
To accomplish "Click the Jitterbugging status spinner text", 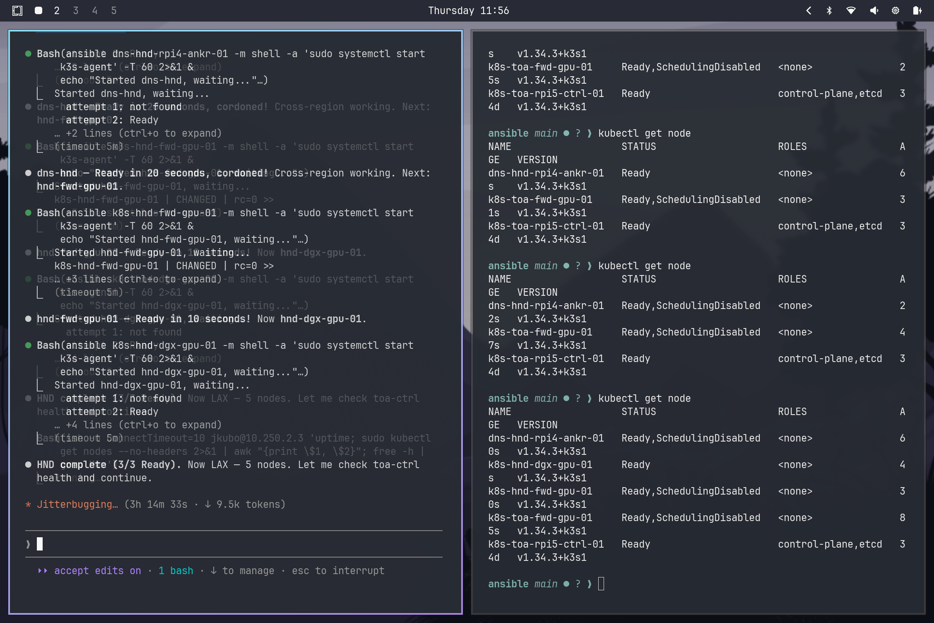I will 77,505.
